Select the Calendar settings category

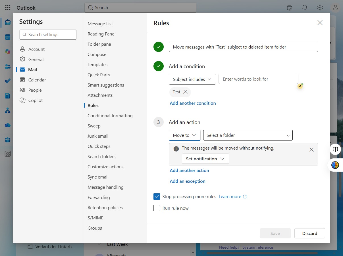click(x=37, y=80)
